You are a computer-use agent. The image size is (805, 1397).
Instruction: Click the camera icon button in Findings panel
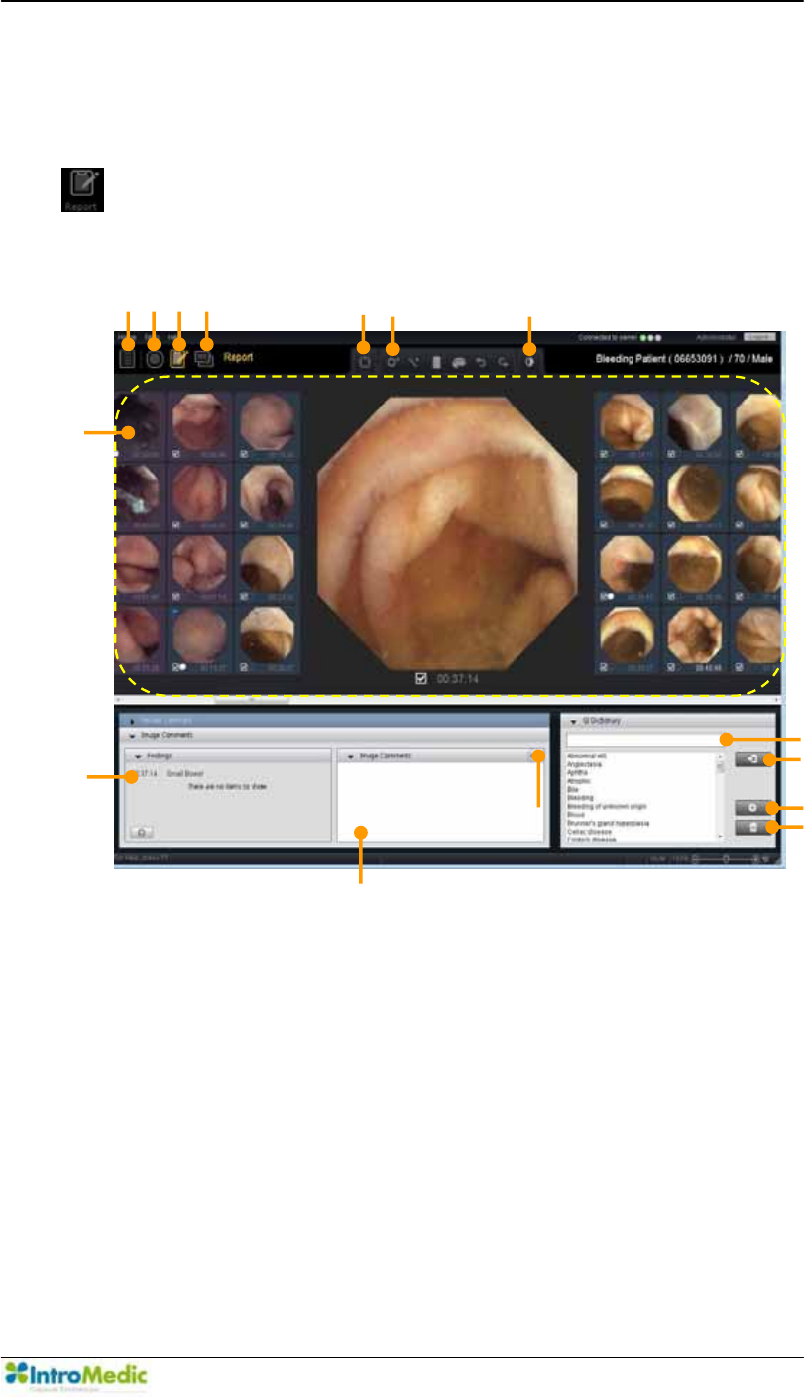[x=142, y=832]
